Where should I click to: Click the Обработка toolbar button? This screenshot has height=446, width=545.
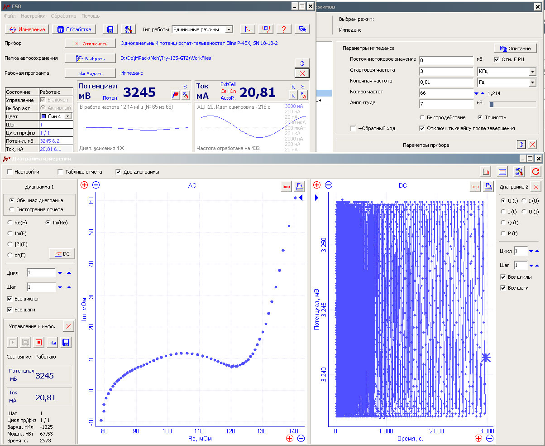pyautogui.click(x=74, y=29)
